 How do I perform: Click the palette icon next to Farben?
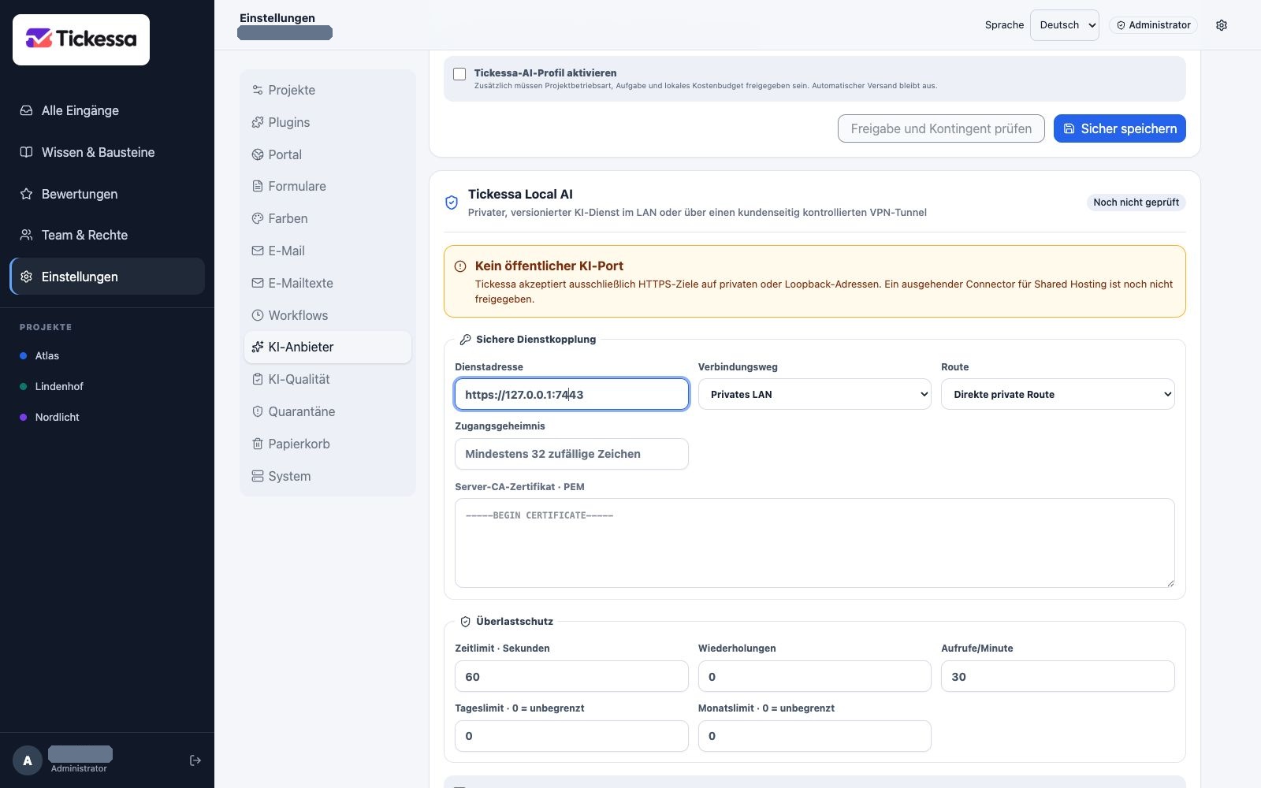click(258, 218)
